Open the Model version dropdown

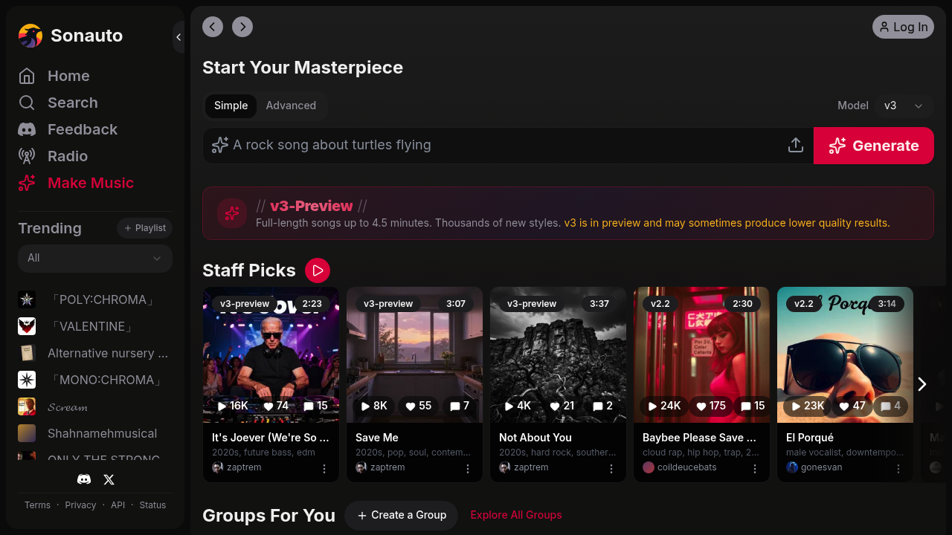tap(904, 106)
